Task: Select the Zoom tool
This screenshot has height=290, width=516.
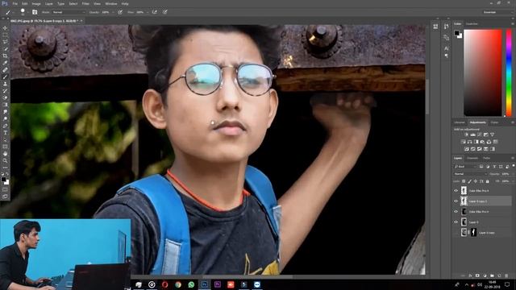Action: [x=5, y=161]
